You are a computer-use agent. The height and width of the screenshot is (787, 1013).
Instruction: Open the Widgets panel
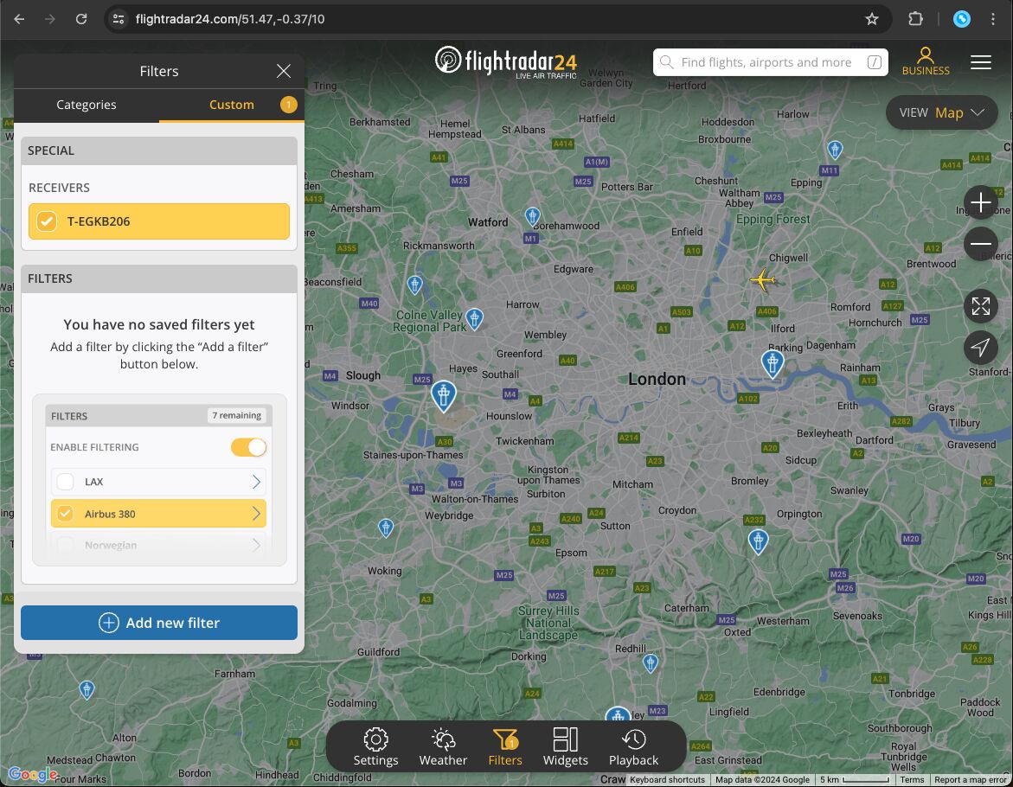tap(566, 745)
